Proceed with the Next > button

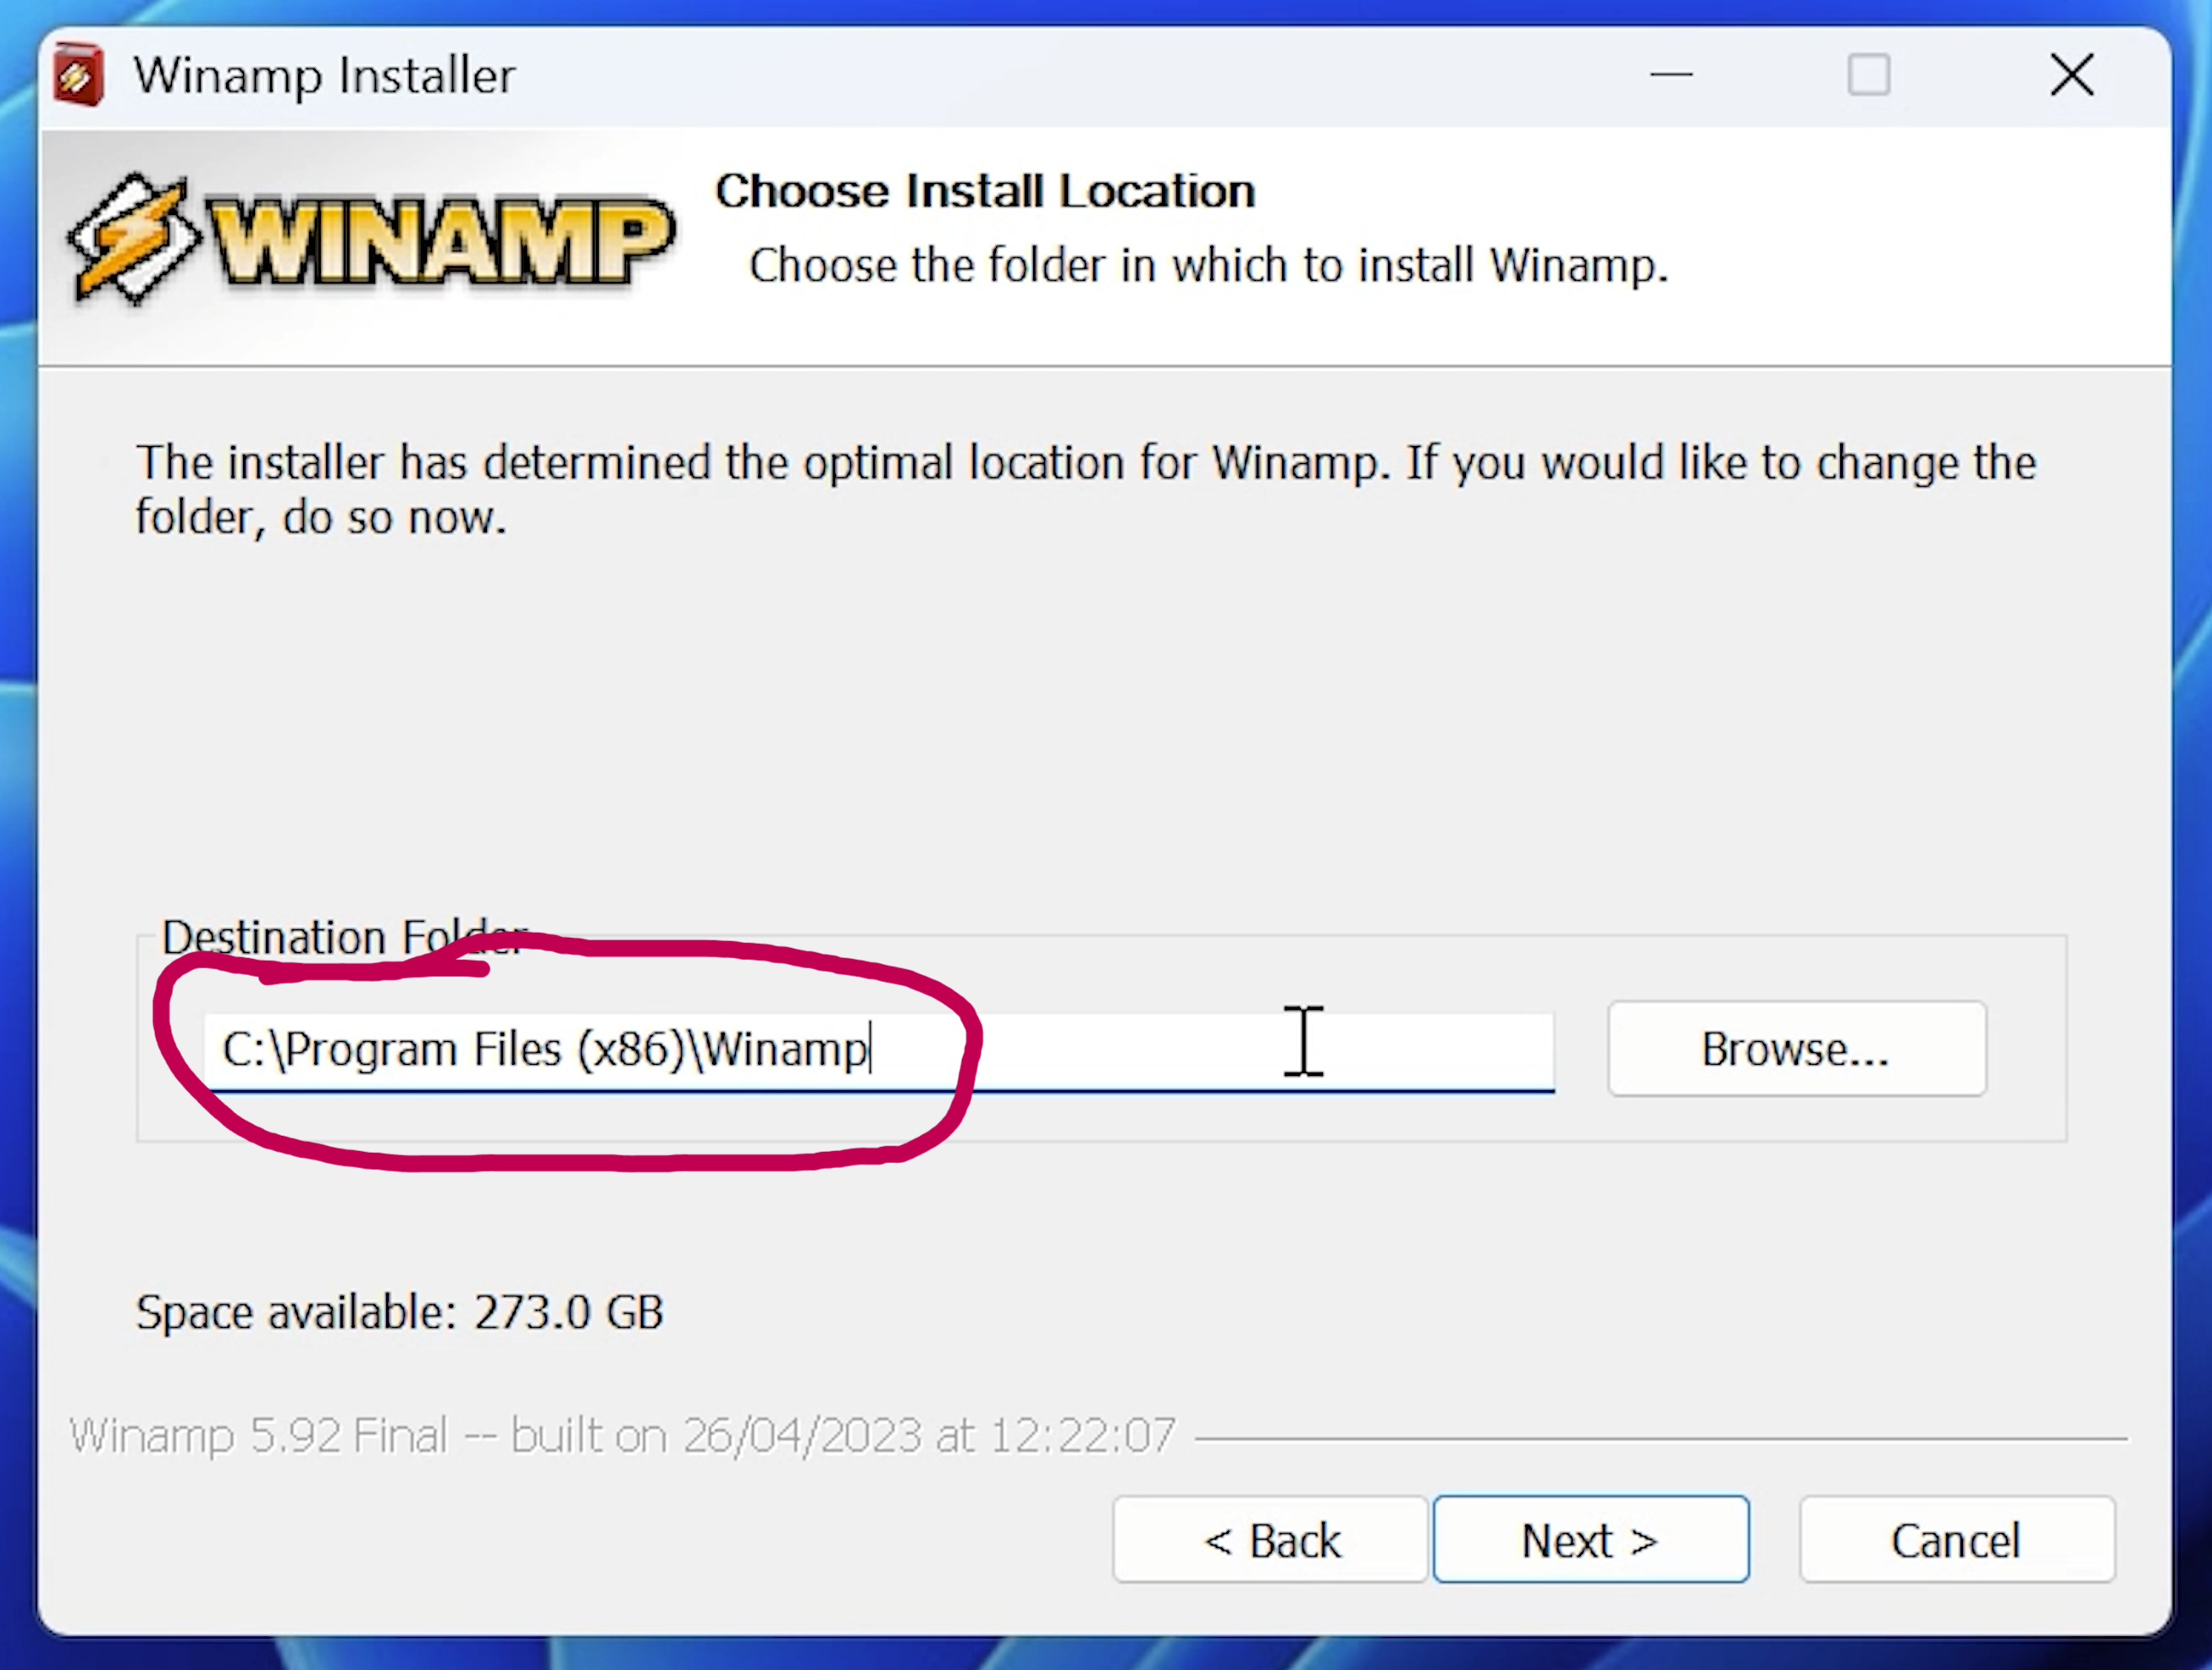(x=1590, y=1540)
